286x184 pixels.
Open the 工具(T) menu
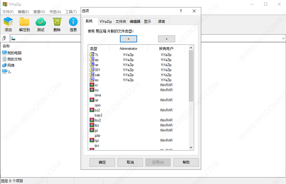71,12
